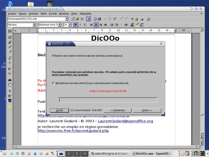Justify the paragraph text
Image resolution: width=209 pixels, height=157 pixels.
pyautogui.click(x=106, y=25)
